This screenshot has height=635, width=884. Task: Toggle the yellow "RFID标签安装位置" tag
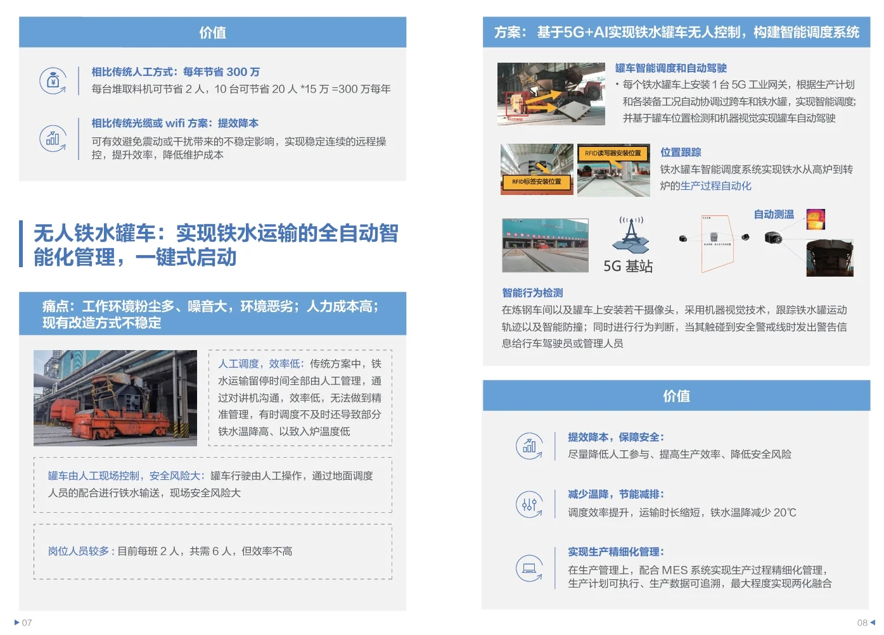pos(536,182)
